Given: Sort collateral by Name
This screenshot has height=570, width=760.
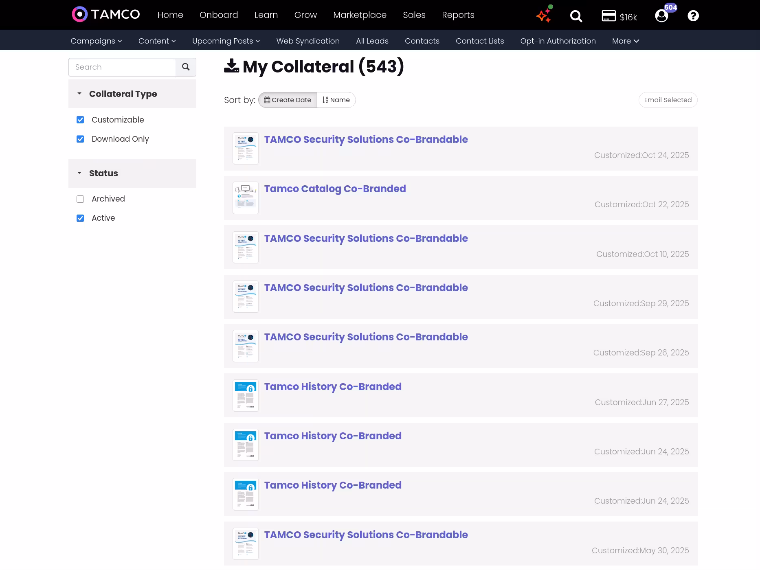Looking at the screenshot, I should 336,100.
